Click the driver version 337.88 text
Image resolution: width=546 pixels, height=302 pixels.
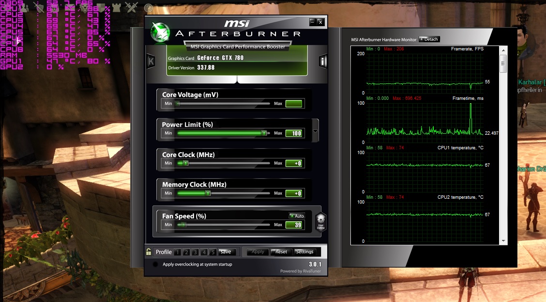coord(206,68)
